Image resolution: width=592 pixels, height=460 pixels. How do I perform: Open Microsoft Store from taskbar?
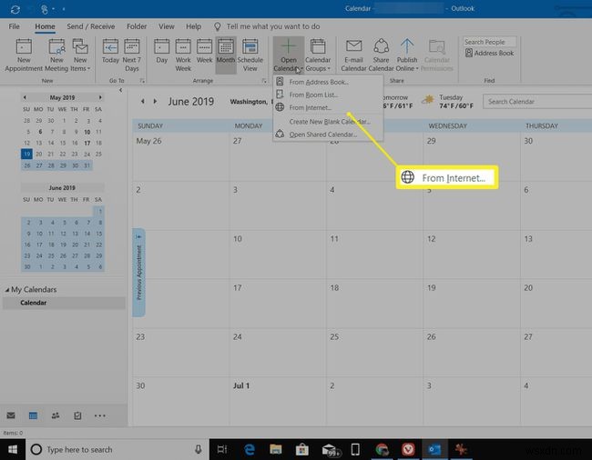click(x=302, y=449)
